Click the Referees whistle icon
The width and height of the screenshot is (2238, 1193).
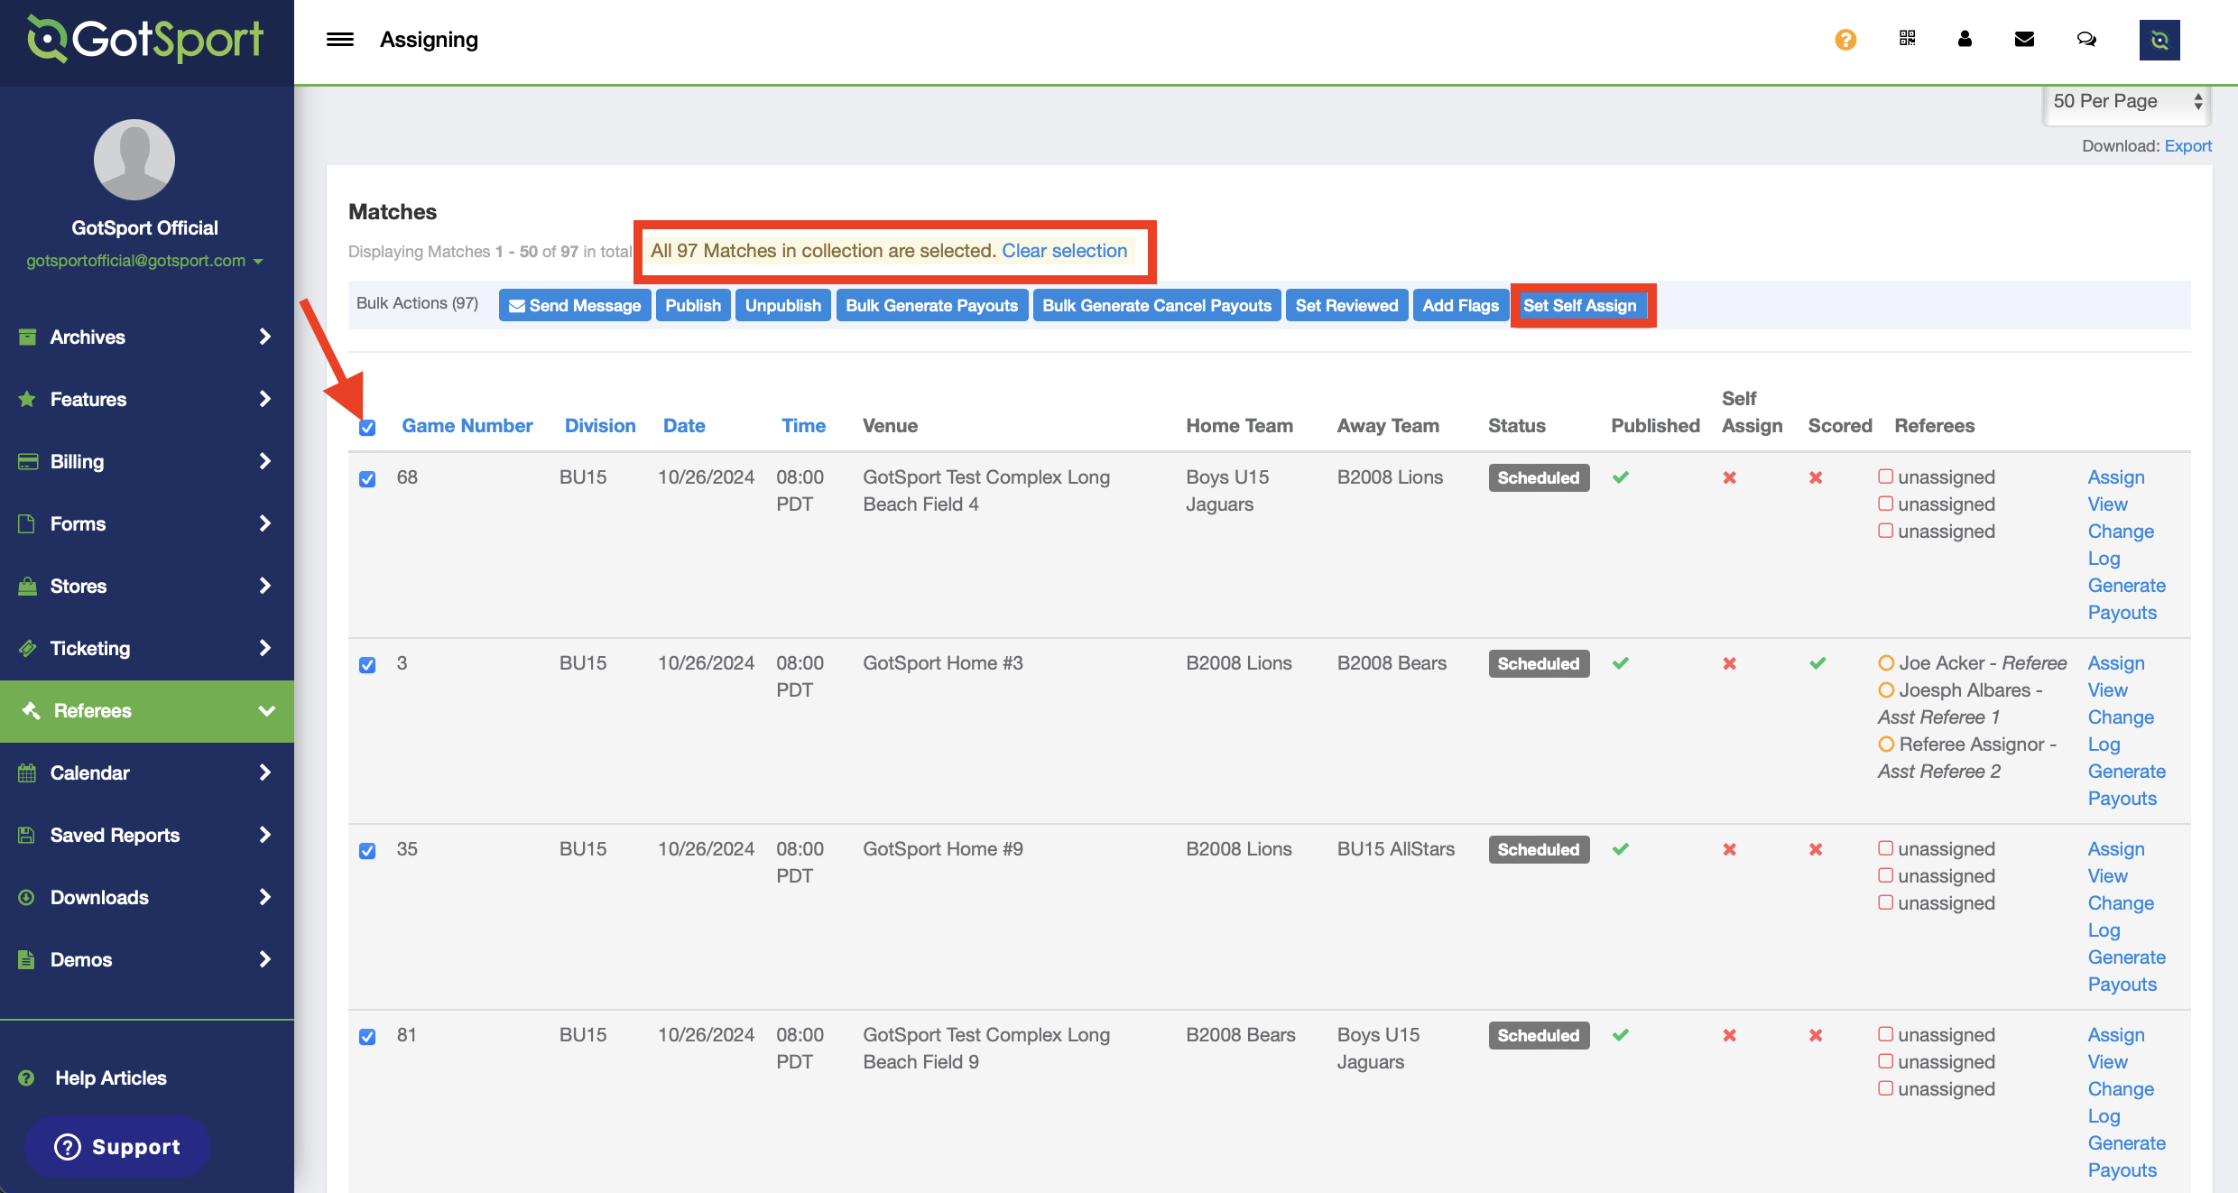[32, 710]
